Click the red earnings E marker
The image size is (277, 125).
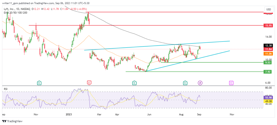pos(89,83)
